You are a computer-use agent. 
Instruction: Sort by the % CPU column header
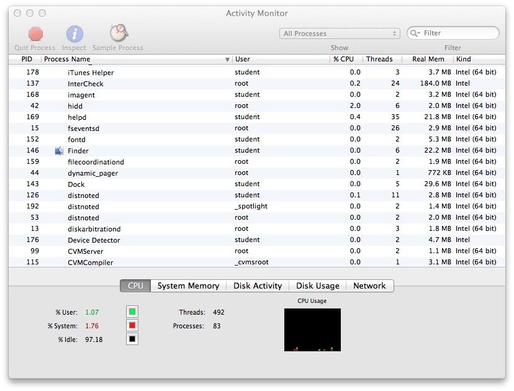(x=346, y=59)
